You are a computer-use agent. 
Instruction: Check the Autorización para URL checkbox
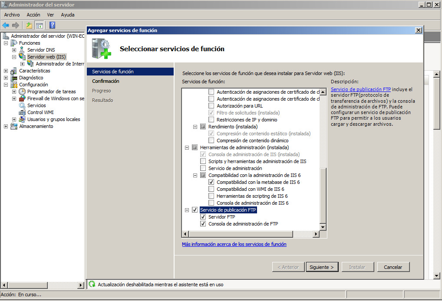pyautogui.click(x=211, y=106)
